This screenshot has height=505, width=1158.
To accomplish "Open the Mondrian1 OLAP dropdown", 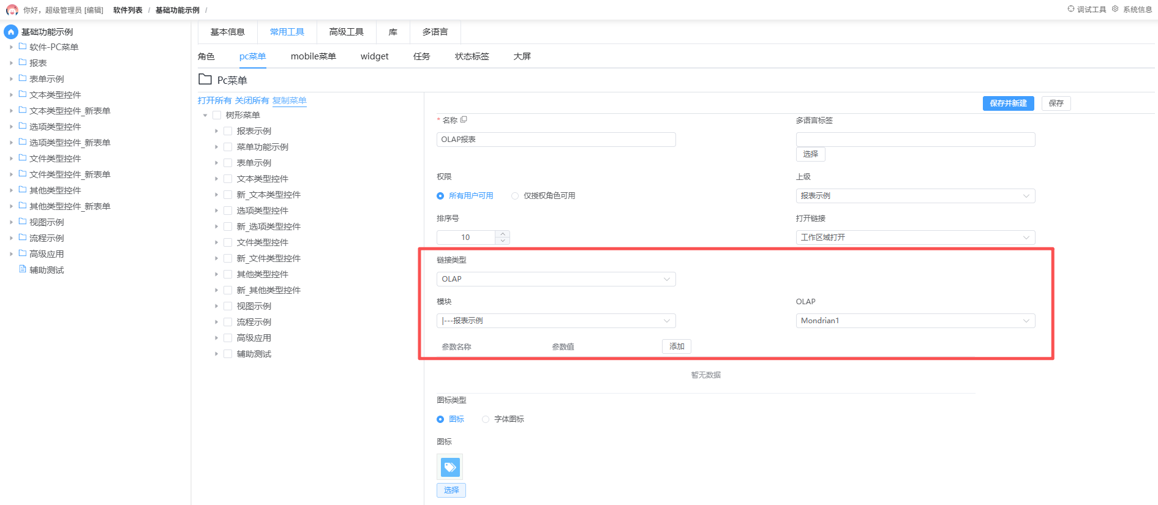I will click(x=915, y=321).
